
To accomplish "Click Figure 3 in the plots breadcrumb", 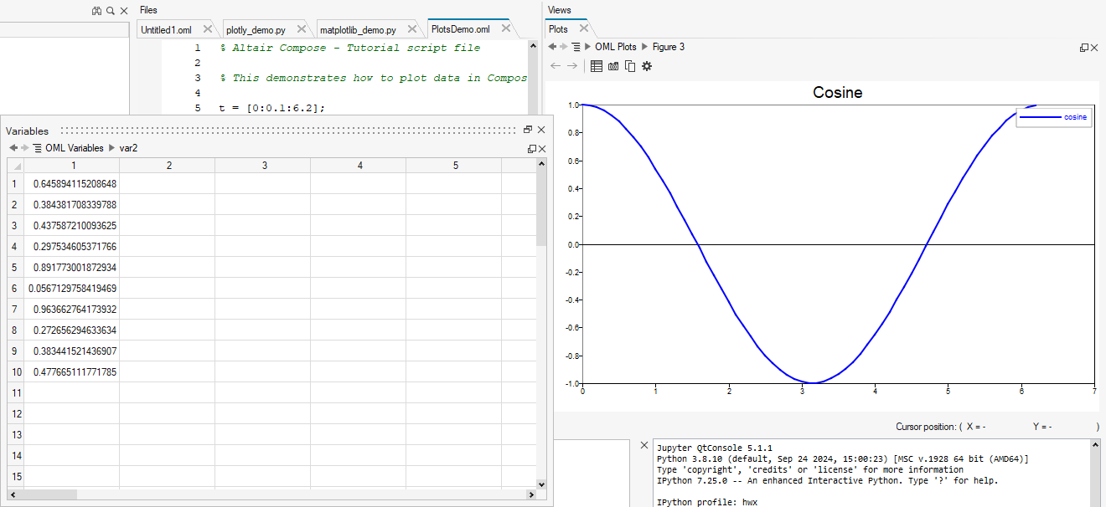I will pos(669,47).
